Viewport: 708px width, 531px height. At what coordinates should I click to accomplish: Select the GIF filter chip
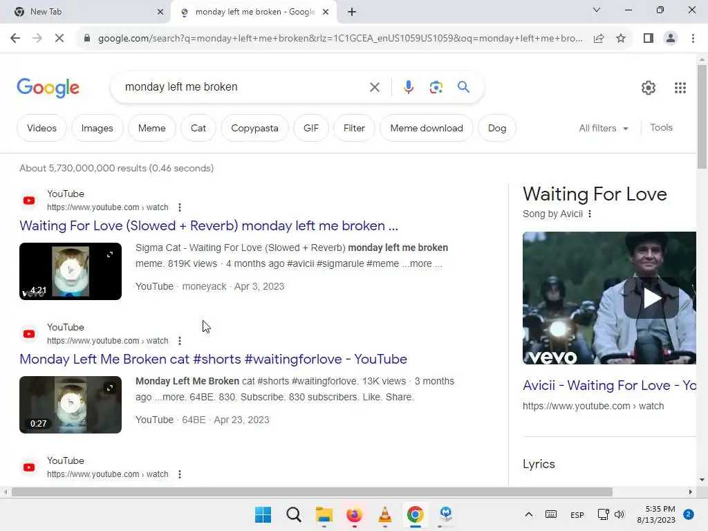coord(311,128)
